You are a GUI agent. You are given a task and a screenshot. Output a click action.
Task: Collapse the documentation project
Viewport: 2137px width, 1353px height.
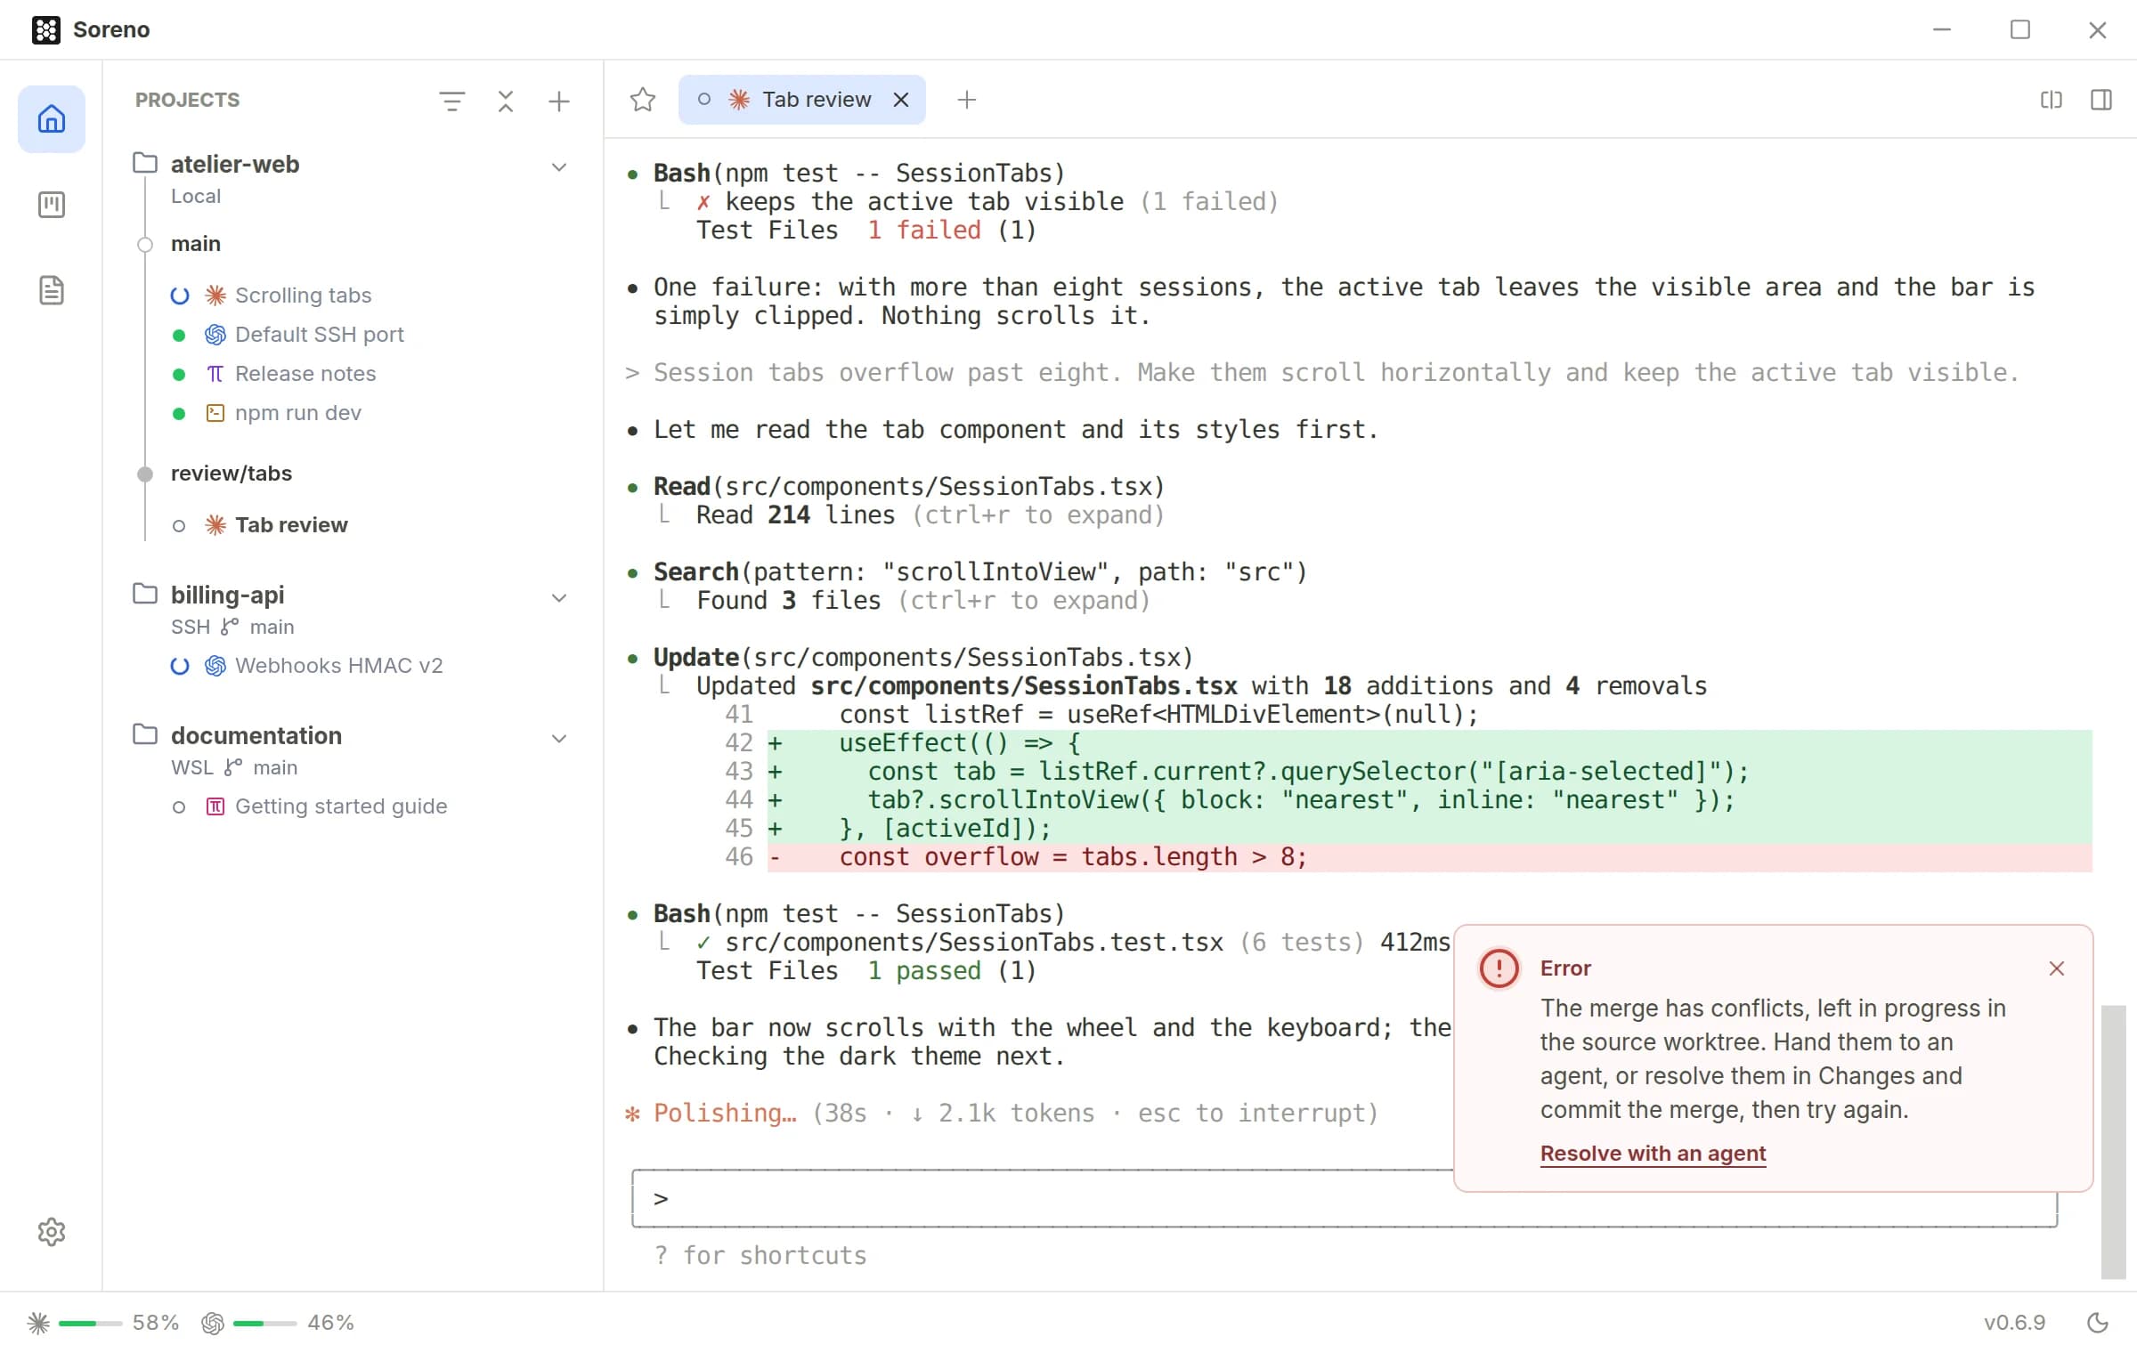(x=559, y=739)
